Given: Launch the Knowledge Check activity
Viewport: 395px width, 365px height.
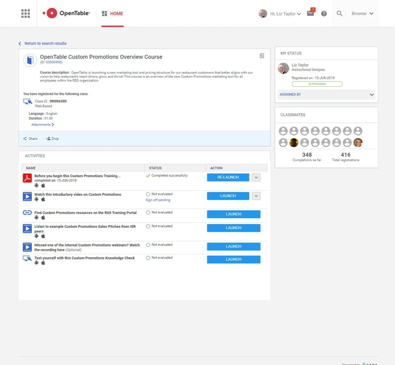Looking at the screenshot, I should click(234, 259).
